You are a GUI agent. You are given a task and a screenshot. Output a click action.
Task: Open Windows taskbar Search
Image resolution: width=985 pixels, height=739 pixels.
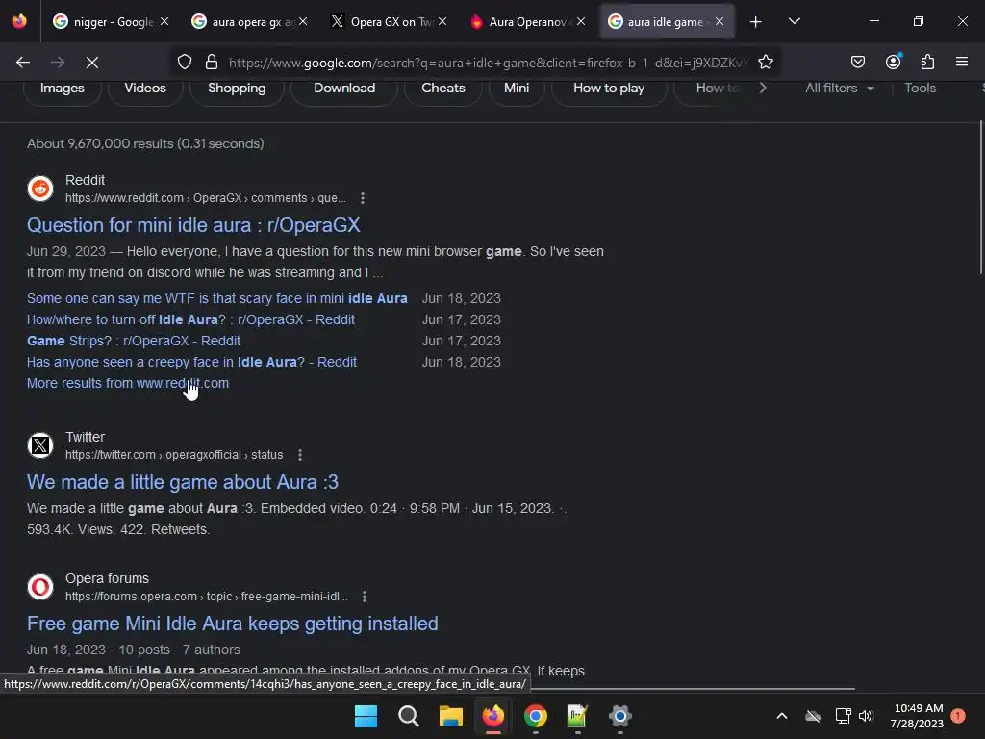408,716
